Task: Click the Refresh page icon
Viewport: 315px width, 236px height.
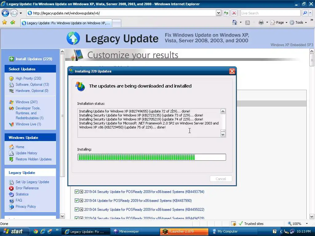Action: pos(226,13)
